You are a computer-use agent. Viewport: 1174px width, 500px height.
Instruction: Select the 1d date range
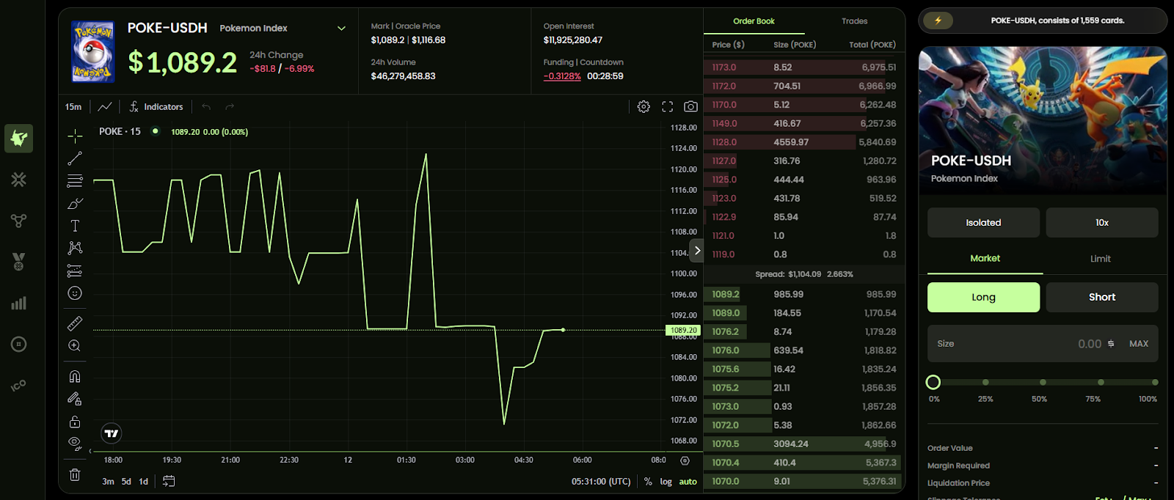pyautogui.click(x=144, y=482)
